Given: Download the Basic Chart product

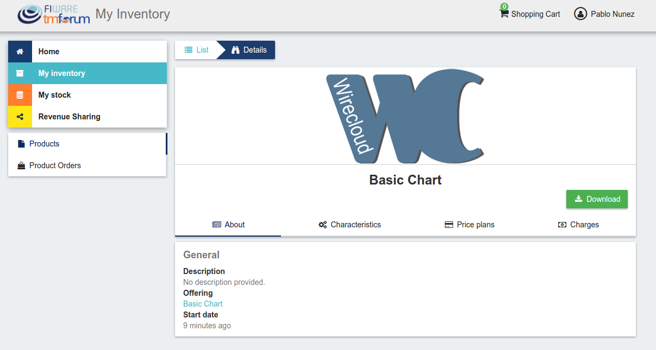Looking at the screenshot, I should (597, 199).
